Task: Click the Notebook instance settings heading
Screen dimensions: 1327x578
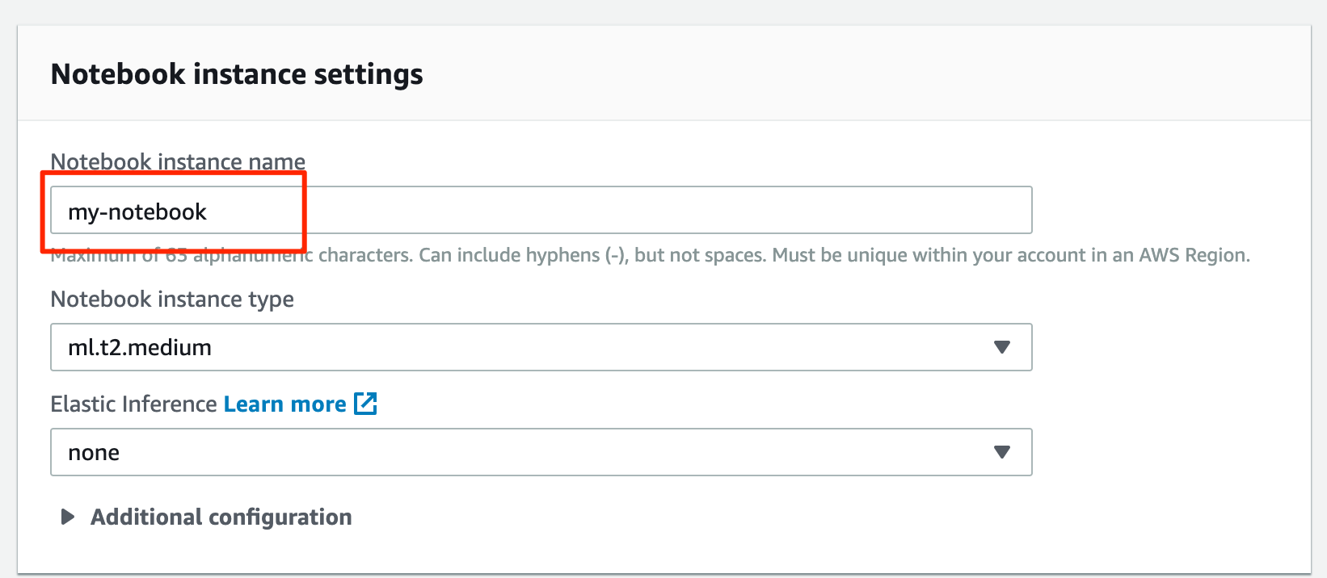Action: 236,74
